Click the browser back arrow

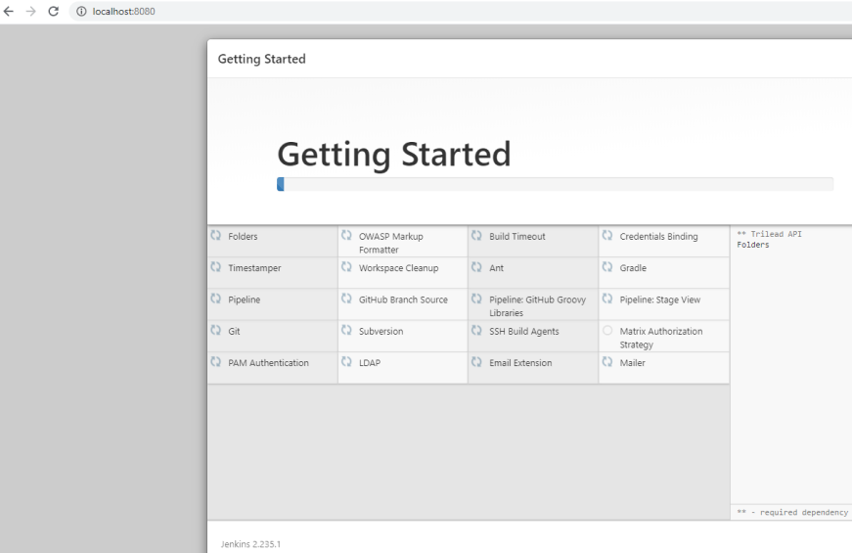click(x=10, y=11)
